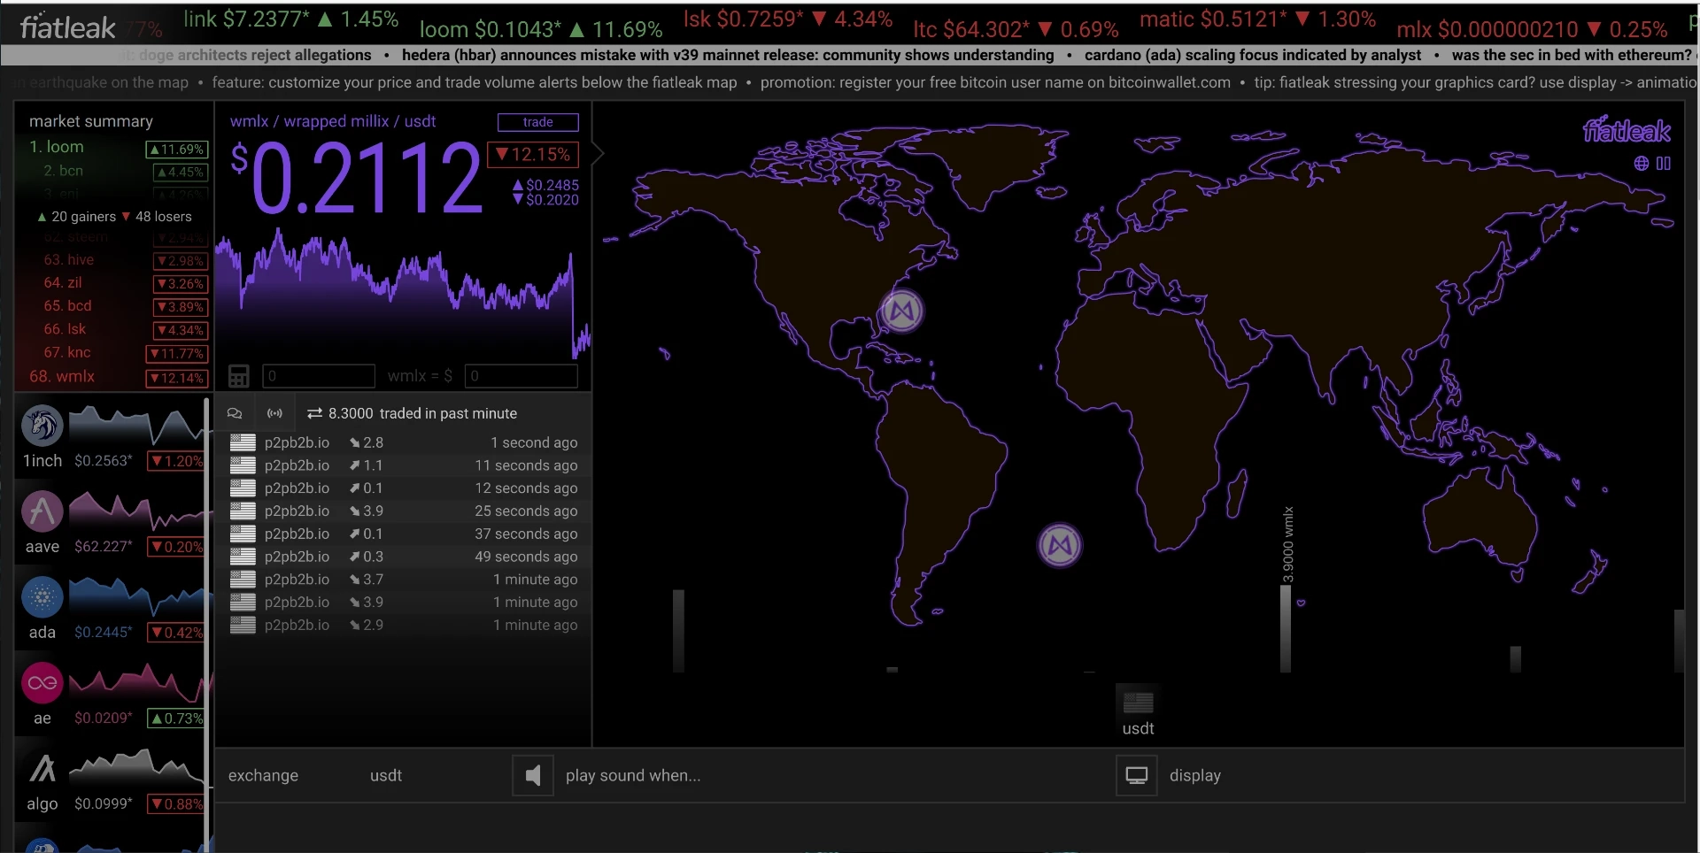Open the hedera (hbar) v39 mainnet headline
The height and width of the screenshot is (853, 1700).
[728, 55]
